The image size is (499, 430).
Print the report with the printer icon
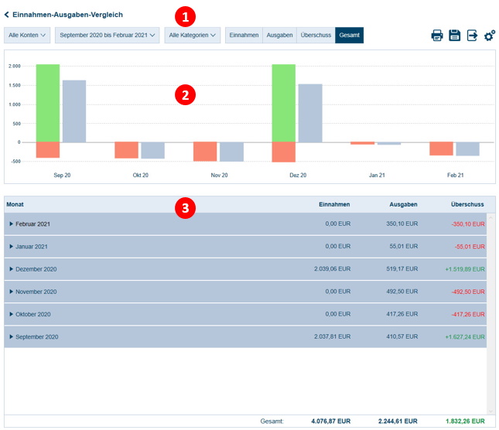(437, 36)
